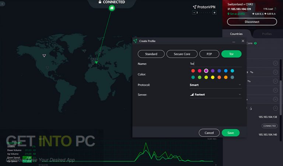Collapse the expanded Tor server row chevron
This screenshot has width=283, height=166.
click(x=275, y=108)
